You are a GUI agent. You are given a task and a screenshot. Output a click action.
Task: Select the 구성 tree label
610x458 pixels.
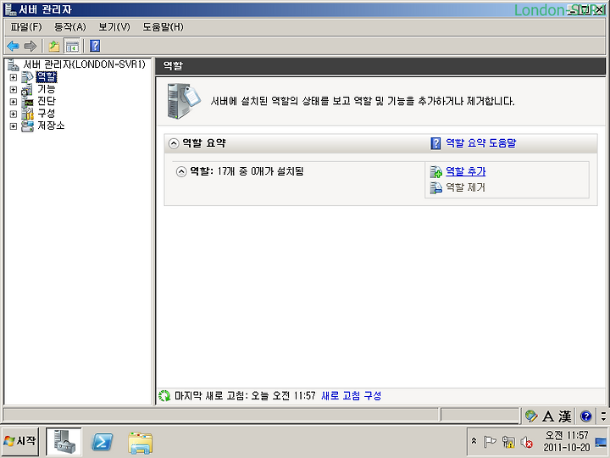[47, 114]
